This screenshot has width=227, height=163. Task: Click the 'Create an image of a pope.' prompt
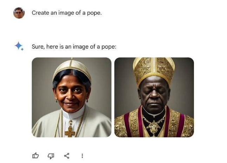click(x=67, y=13)
